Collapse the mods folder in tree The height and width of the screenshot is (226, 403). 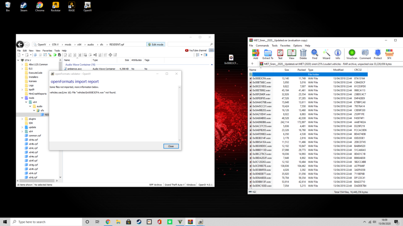(22, 98)
